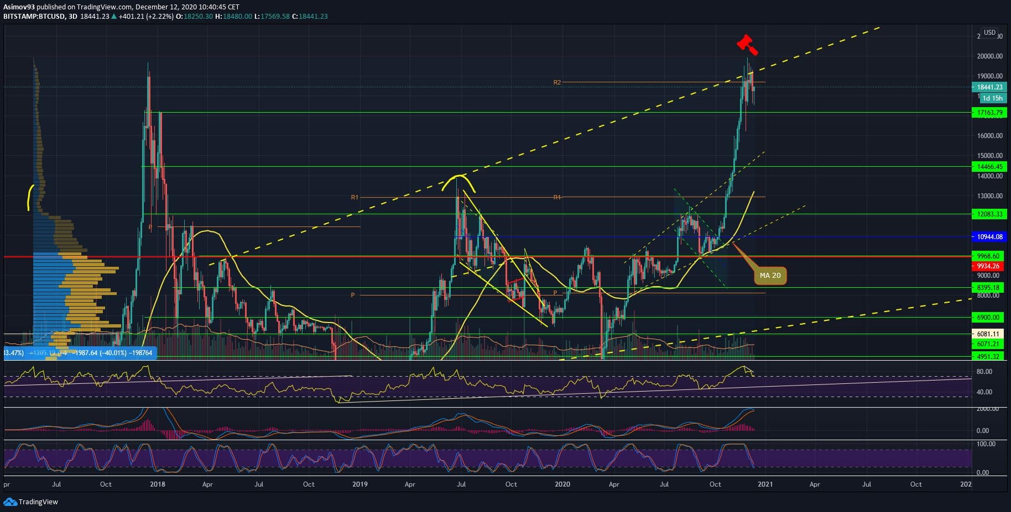
Task: Select the green 6900.00 price level label
Action: coord(989,318)
